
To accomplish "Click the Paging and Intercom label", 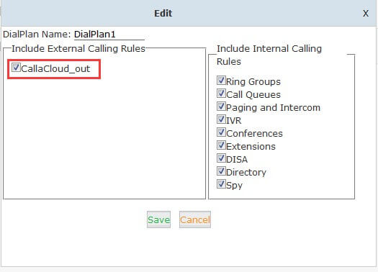I will pyautogui.click(x=273, y=108).
